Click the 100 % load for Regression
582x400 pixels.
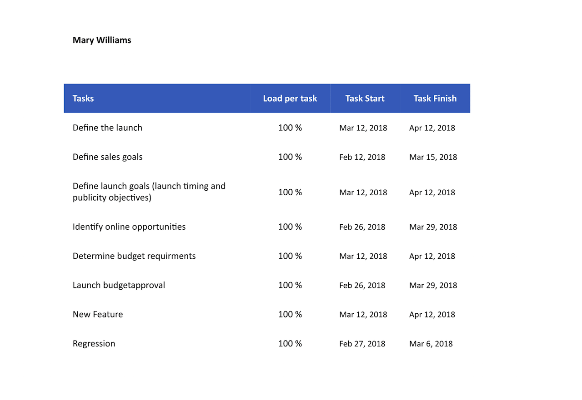[290, 344]
